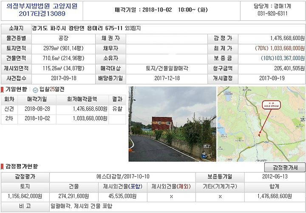Click the red marker icon beside 기일현황

coord(2,90)
